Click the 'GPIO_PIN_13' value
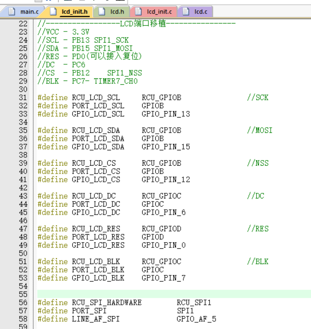 [166, 114]
